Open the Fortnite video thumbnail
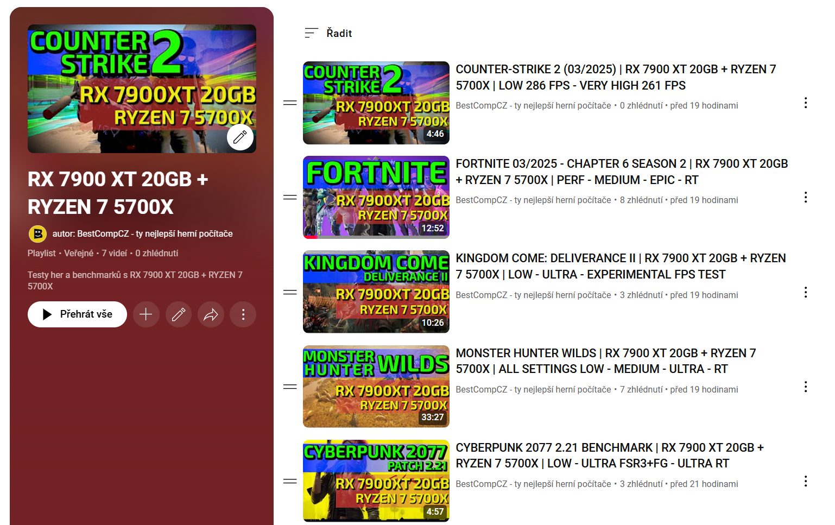The image size is (835, 525). point(376,197)
